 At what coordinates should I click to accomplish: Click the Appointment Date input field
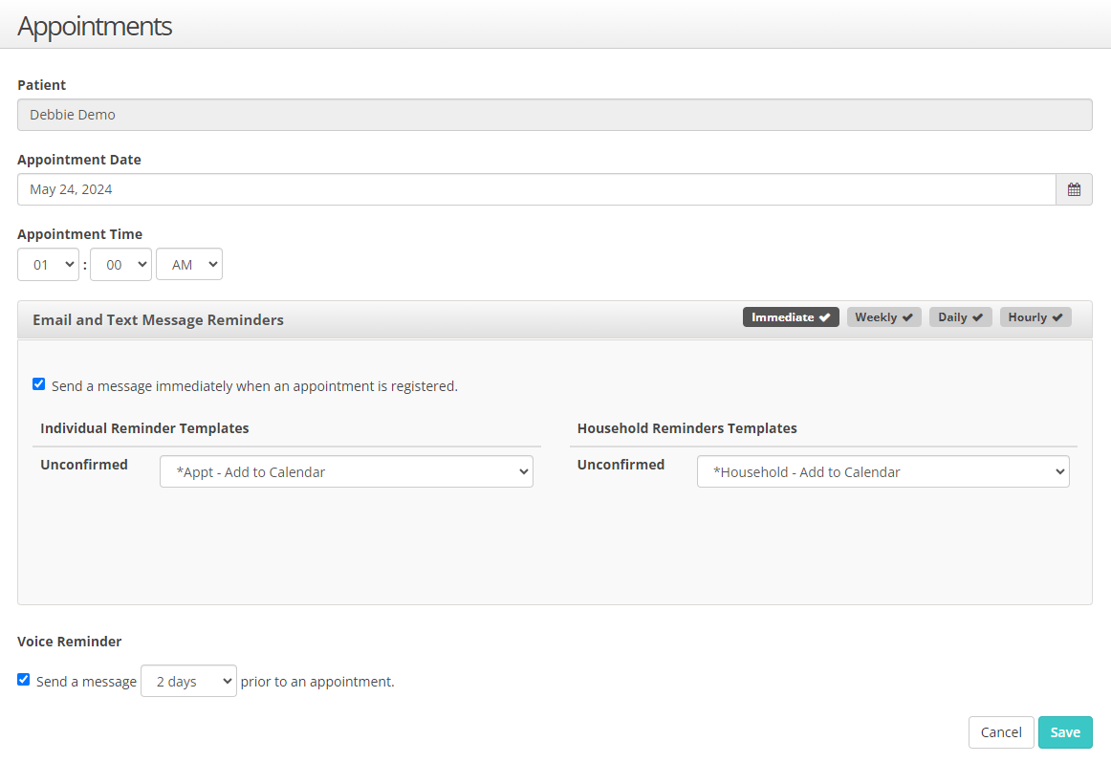pyautogui.click(x=536, y=189)
